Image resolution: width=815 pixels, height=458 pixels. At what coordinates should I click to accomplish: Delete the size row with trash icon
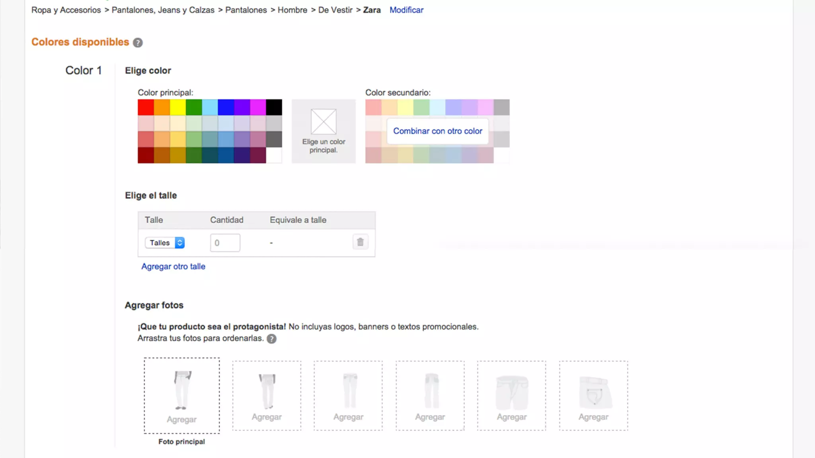coord(360,242)
